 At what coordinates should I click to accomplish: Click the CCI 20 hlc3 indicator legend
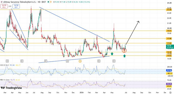[x=5, y=65]
